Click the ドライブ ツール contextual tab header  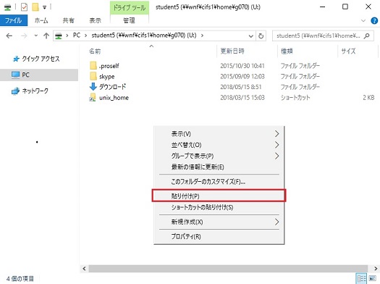coord(130,8)
